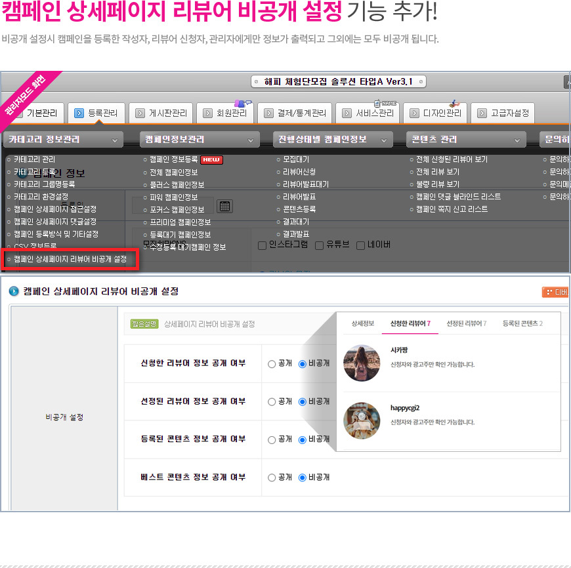Open 콘텐츠등록 menu item

click(x=299, y=209)
